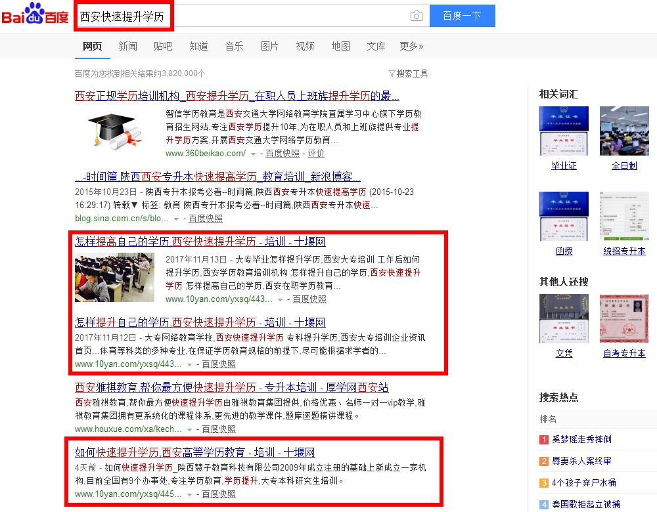
Task: Click www.360beikao.com/ URL text
Action: click(205, 154)
